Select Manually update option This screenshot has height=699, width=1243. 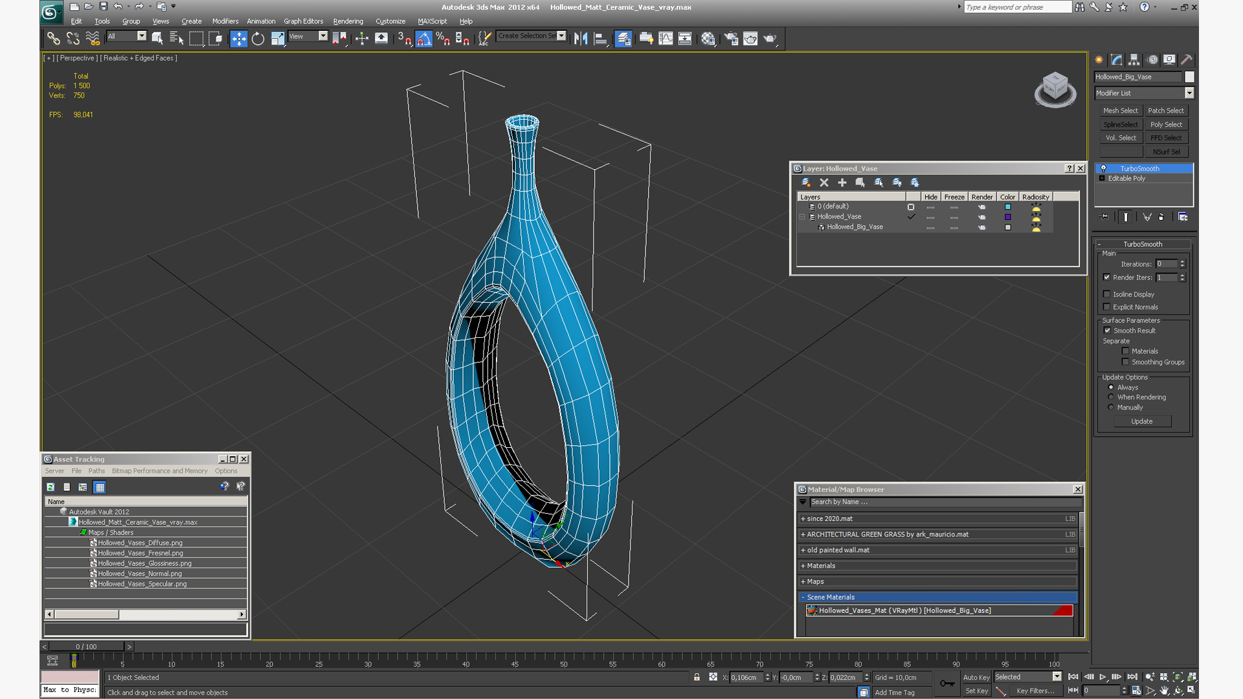tap(1111, 407)
